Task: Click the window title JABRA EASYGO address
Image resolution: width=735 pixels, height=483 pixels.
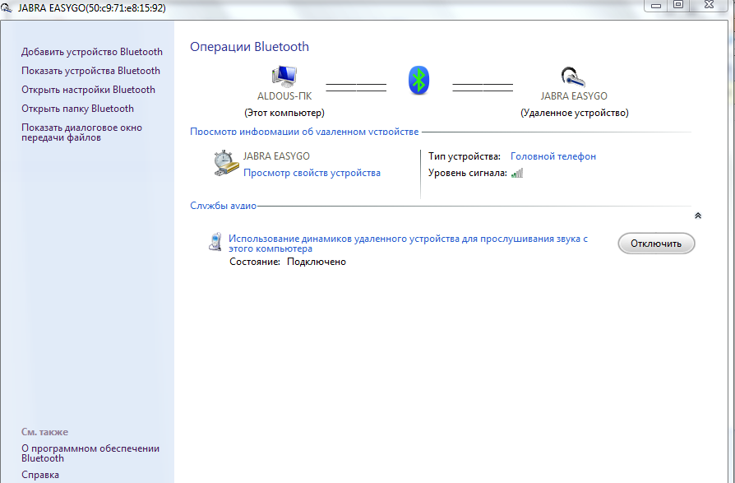Action: coord(92,8)
